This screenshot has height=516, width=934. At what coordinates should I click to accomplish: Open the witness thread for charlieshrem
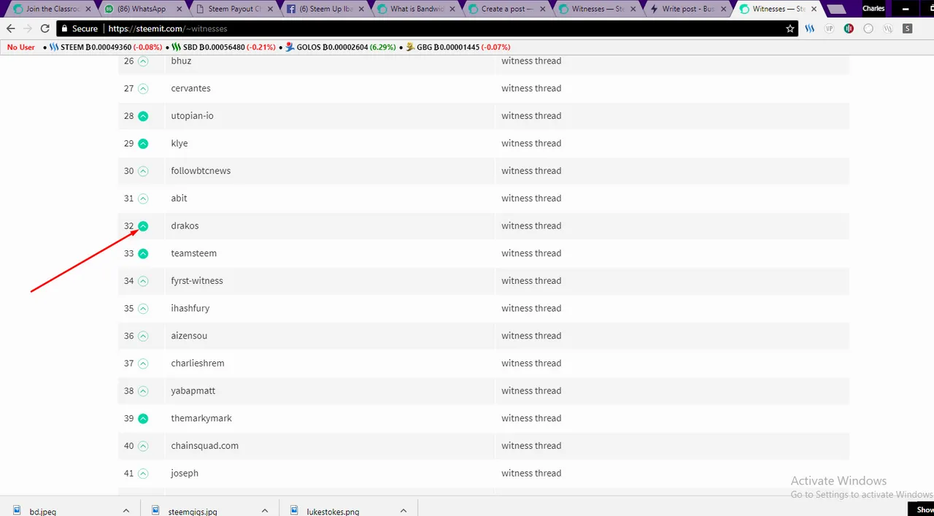point(531,363)
